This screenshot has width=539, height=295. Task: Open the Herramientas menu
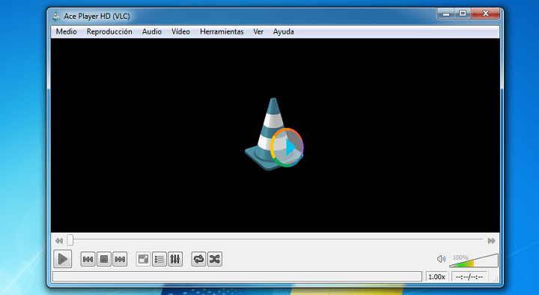(x=222, y=31)
